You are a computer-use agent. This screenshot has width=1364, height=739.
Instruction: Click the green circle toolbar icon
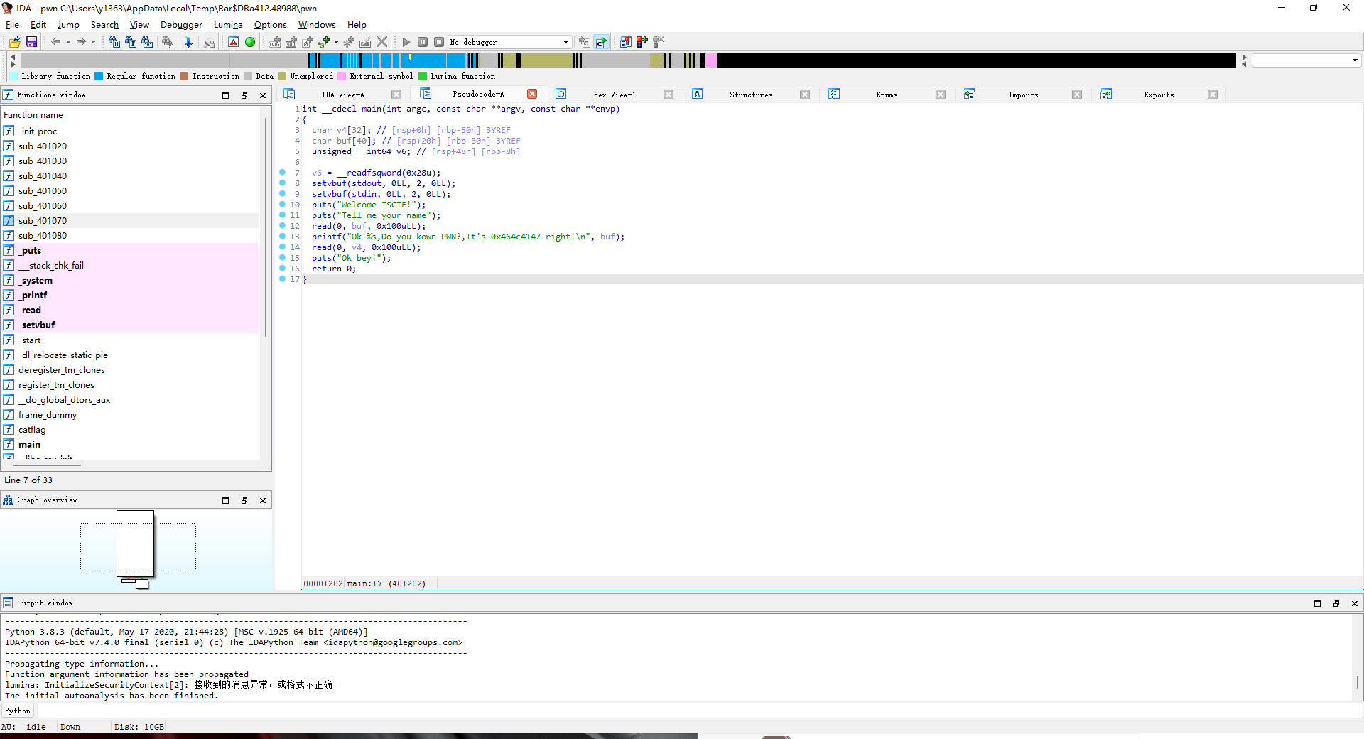coord(250,42)
